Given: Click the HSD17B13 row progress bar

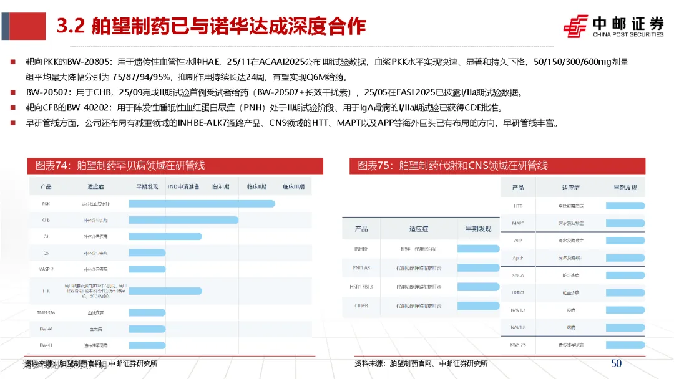Looking at the screenshot, I should click(479, 287).
